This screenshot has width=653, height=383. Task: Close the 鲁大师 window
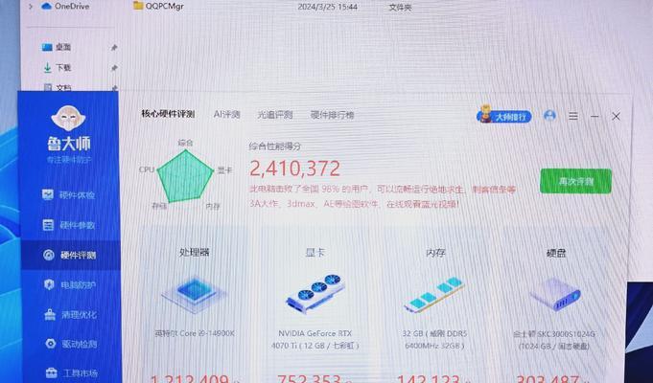616,117
